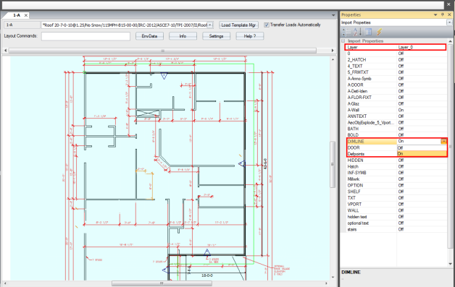Click drawing scroll up arrow

click(333, 59)
